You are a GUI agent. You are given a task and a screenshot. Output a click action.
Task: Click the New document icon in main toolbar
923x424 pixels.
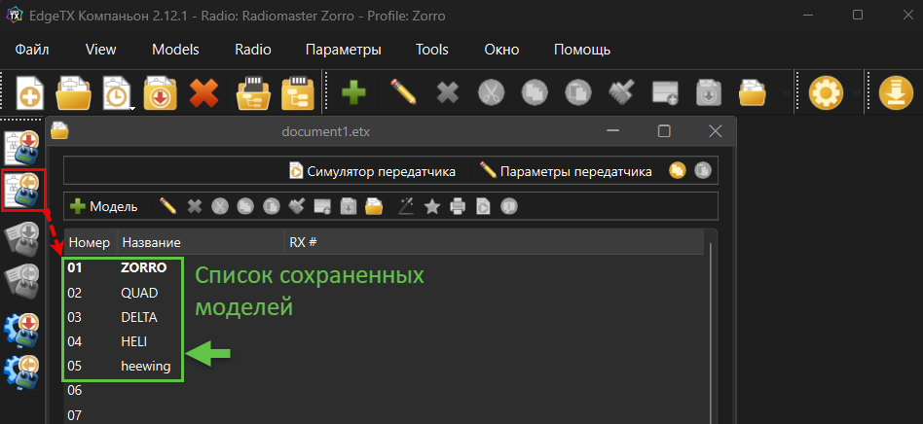tap(29, 92)
